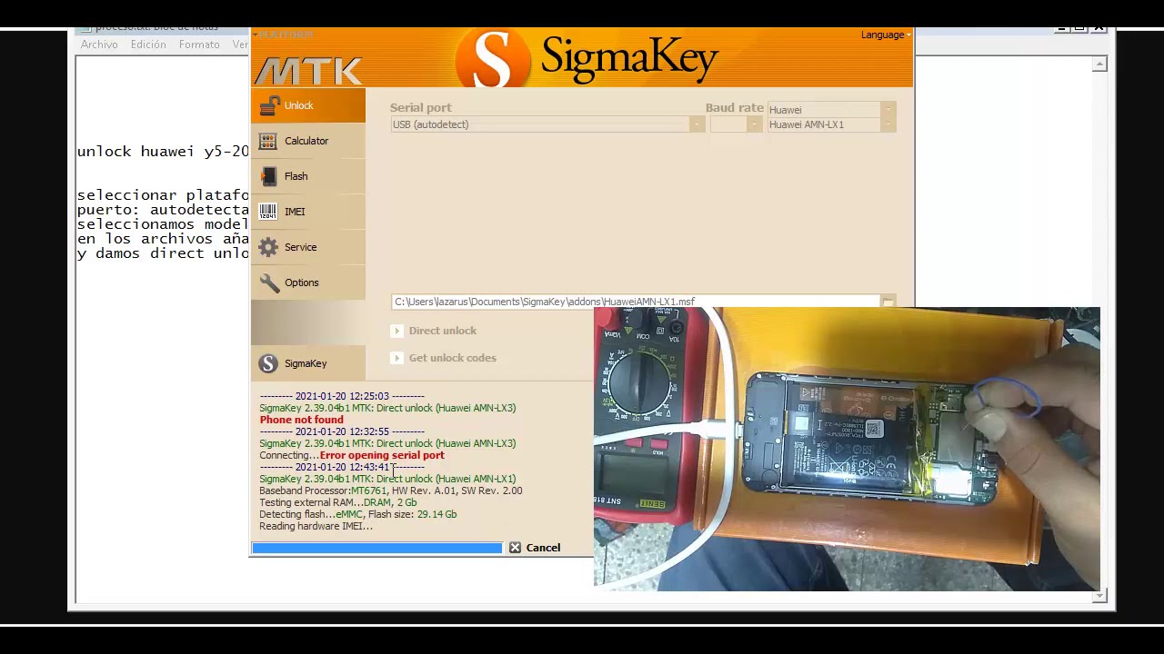
Task: Click the X icon beside Cancel
Action: coord(515,548)
